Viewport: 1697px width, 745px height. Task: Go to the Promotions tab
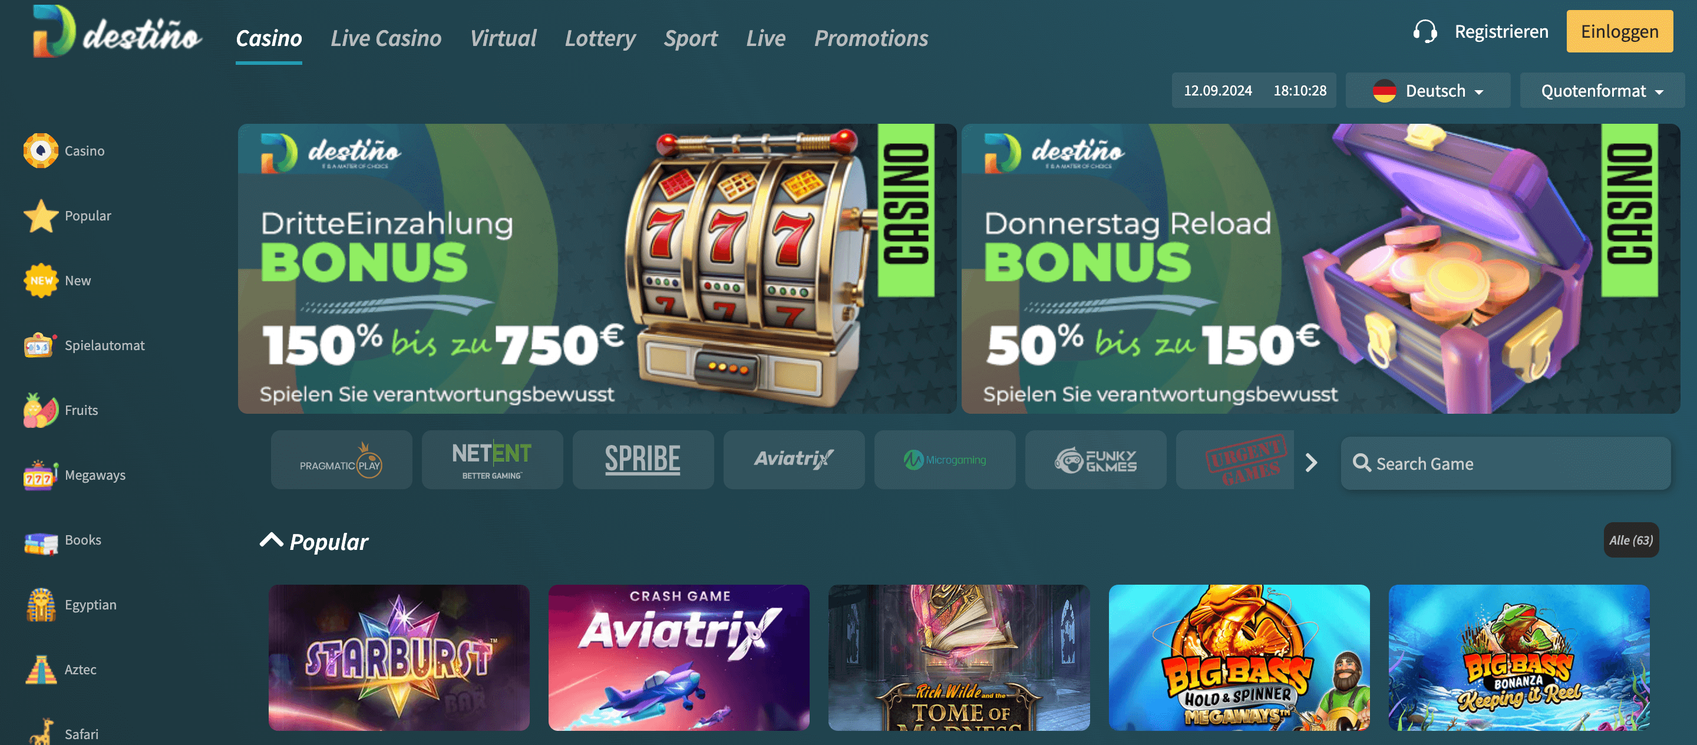coord(871,38)
